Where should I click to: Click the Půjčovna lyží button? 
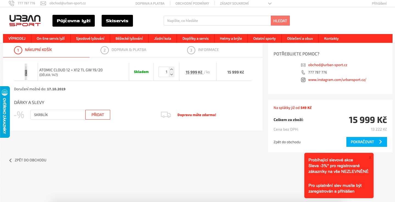click(74, 21)
